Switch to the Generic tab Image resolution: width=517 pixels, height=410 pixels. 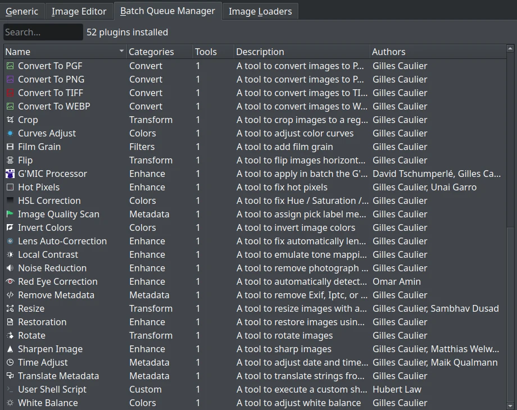point(22,11)
